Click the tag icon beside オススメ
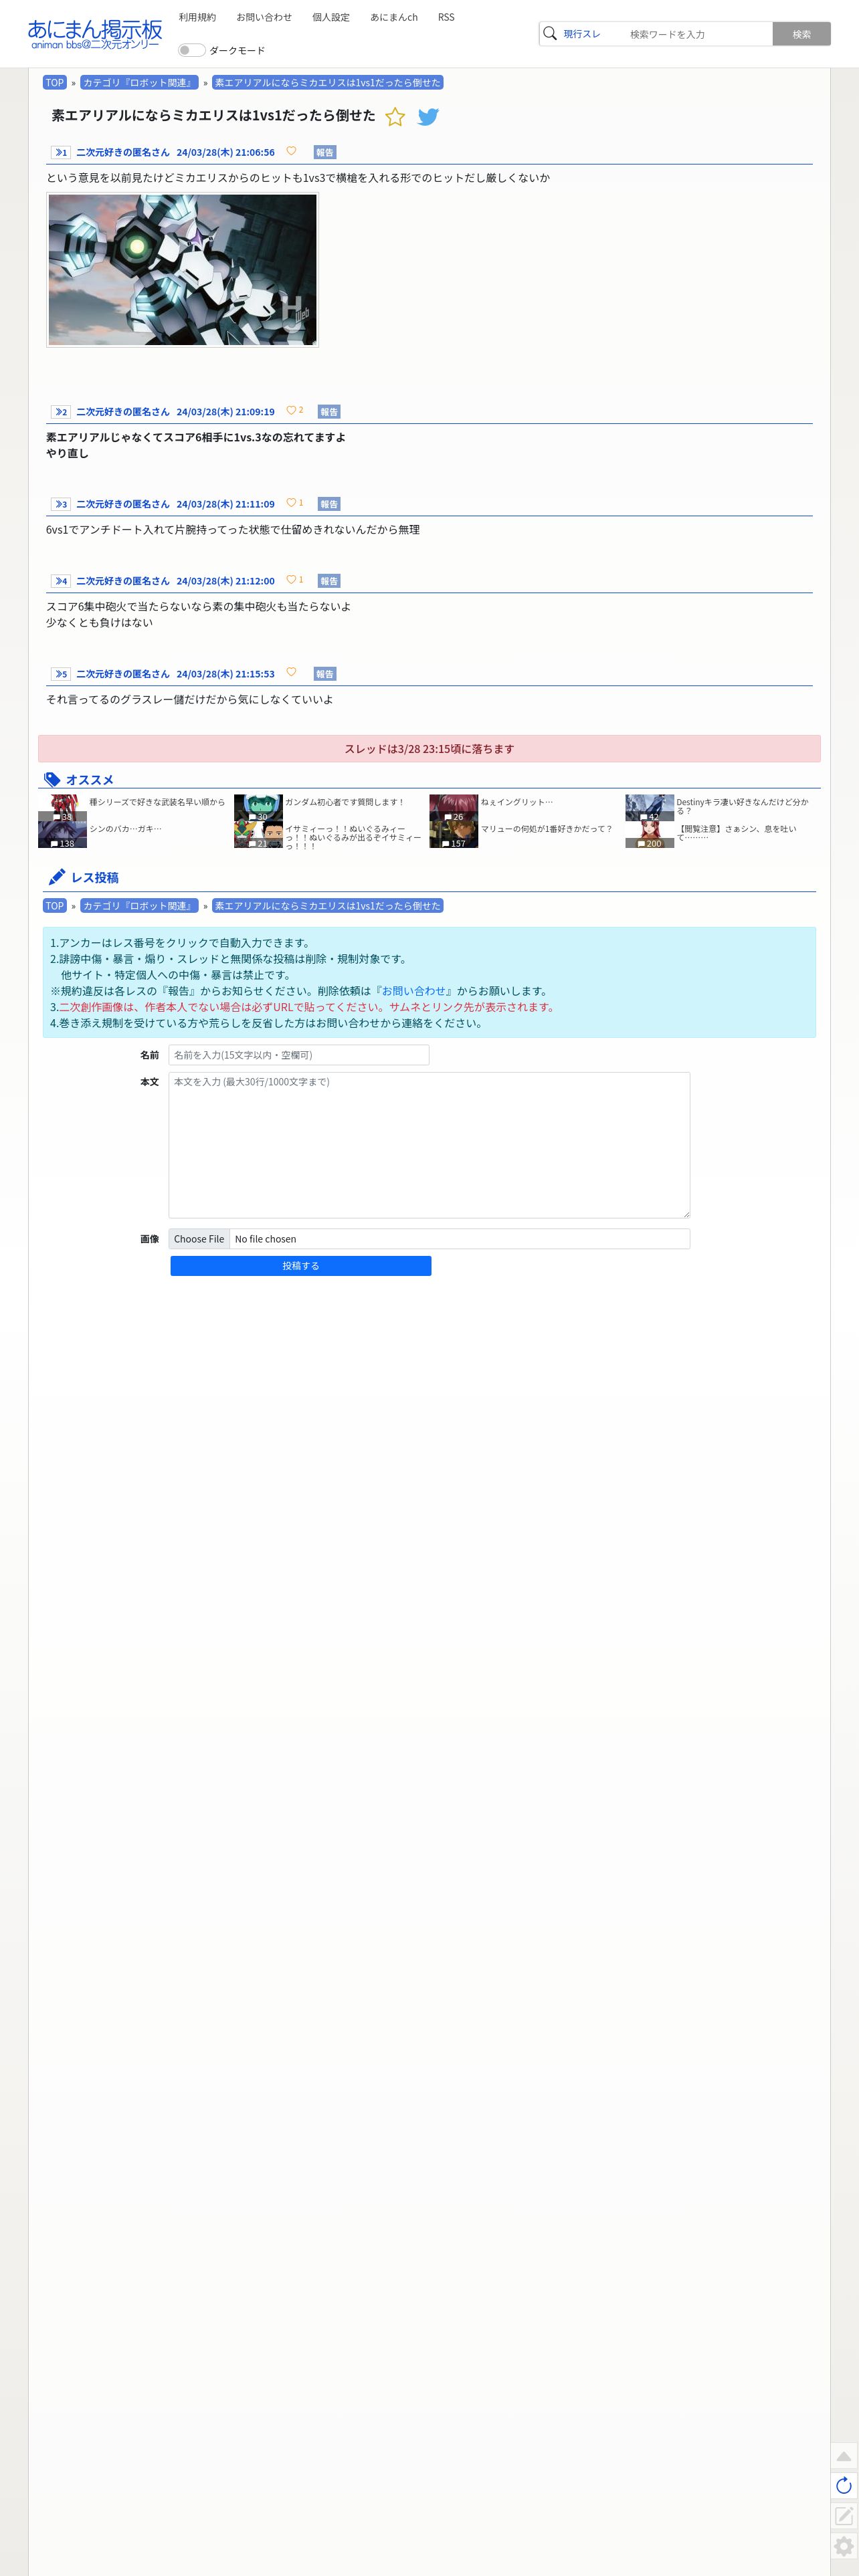 point(52,780)
